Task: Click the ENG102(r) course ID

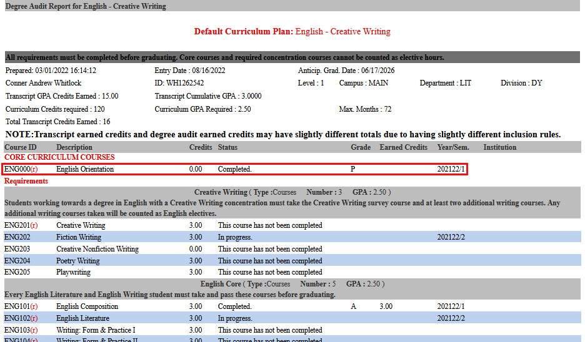Action: coord(21,318)
